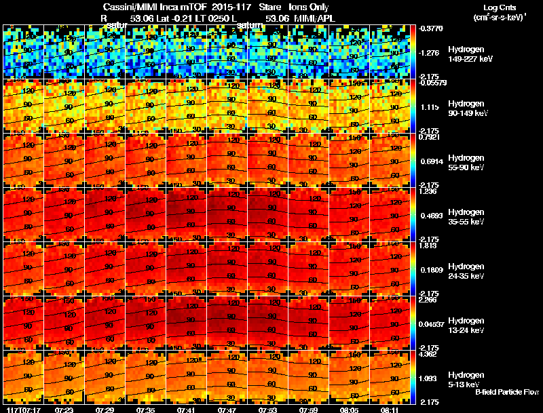Click the '2.266' colorbar maximum value
The image size is (543, 413).
tap(428, 300)
